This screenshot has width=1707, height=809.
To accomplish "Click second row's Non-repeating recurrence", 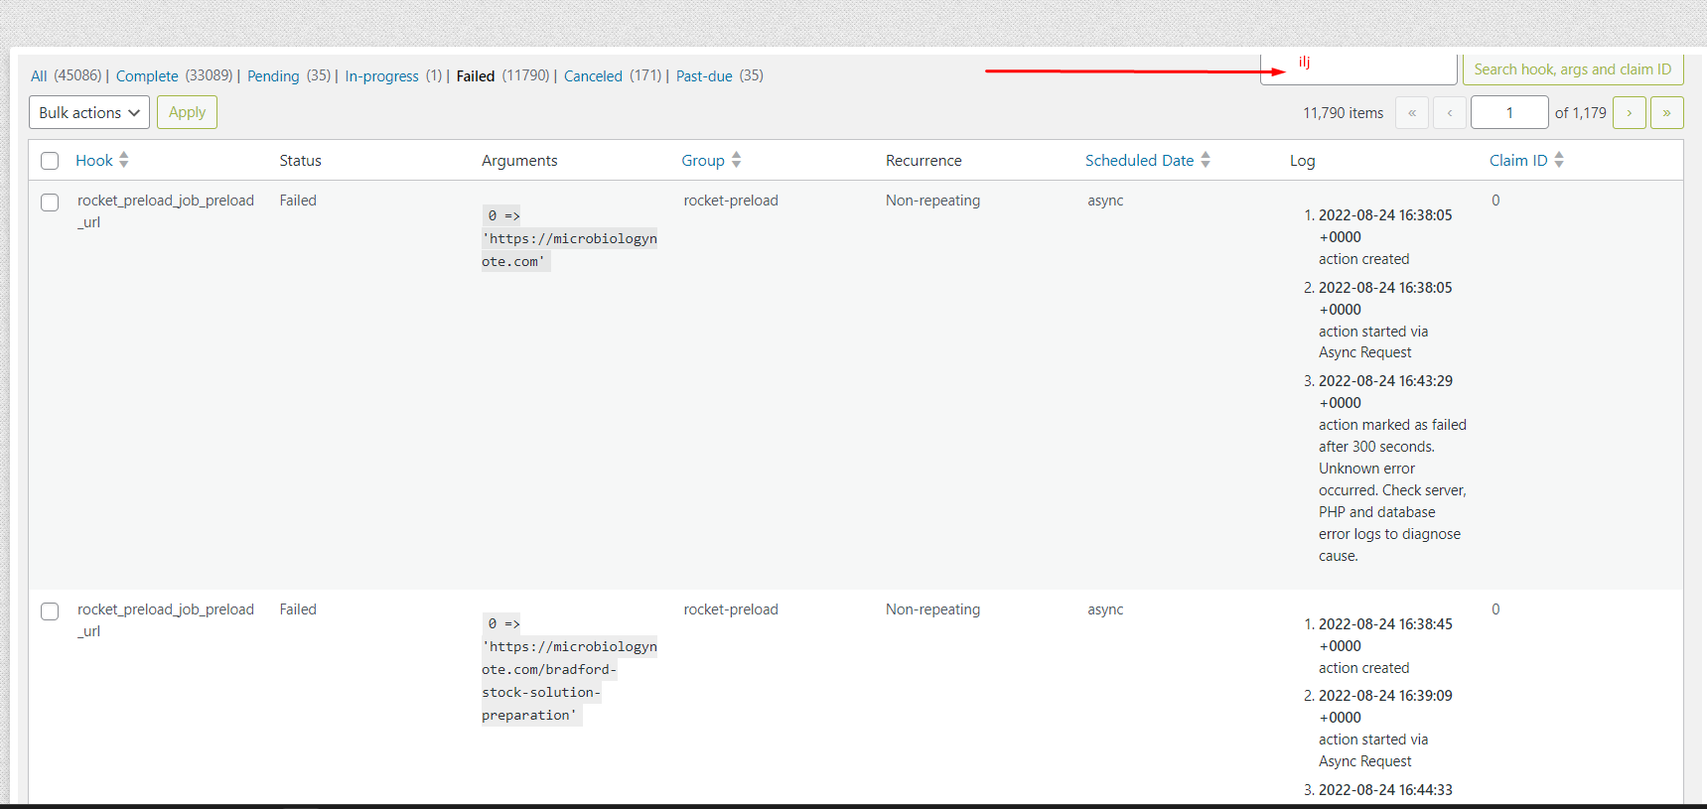I will pos(932,609).
